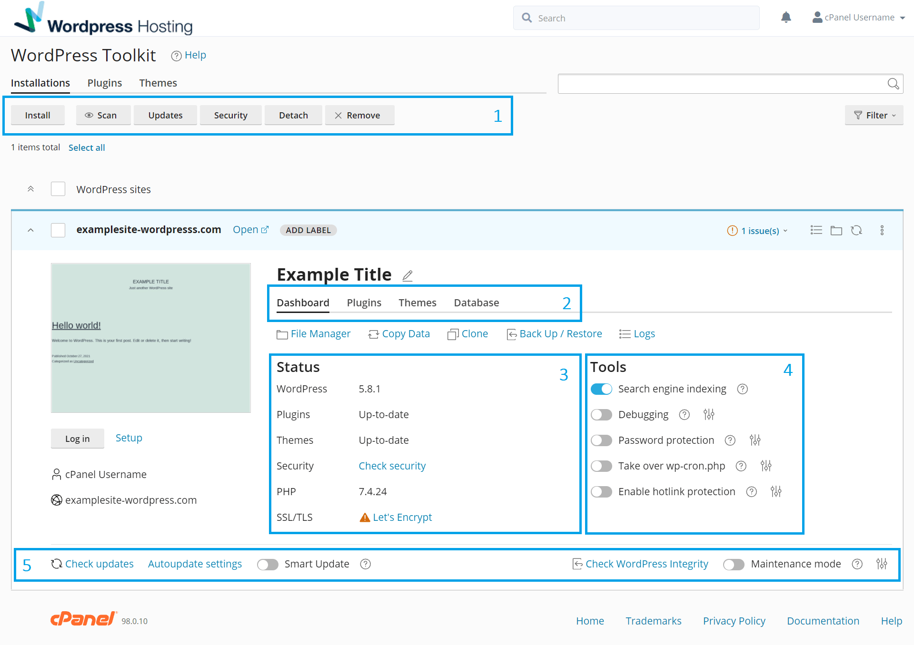Open Debugging settings sliders icon
This screenshot has height=645, width=914.
(709, 415)
